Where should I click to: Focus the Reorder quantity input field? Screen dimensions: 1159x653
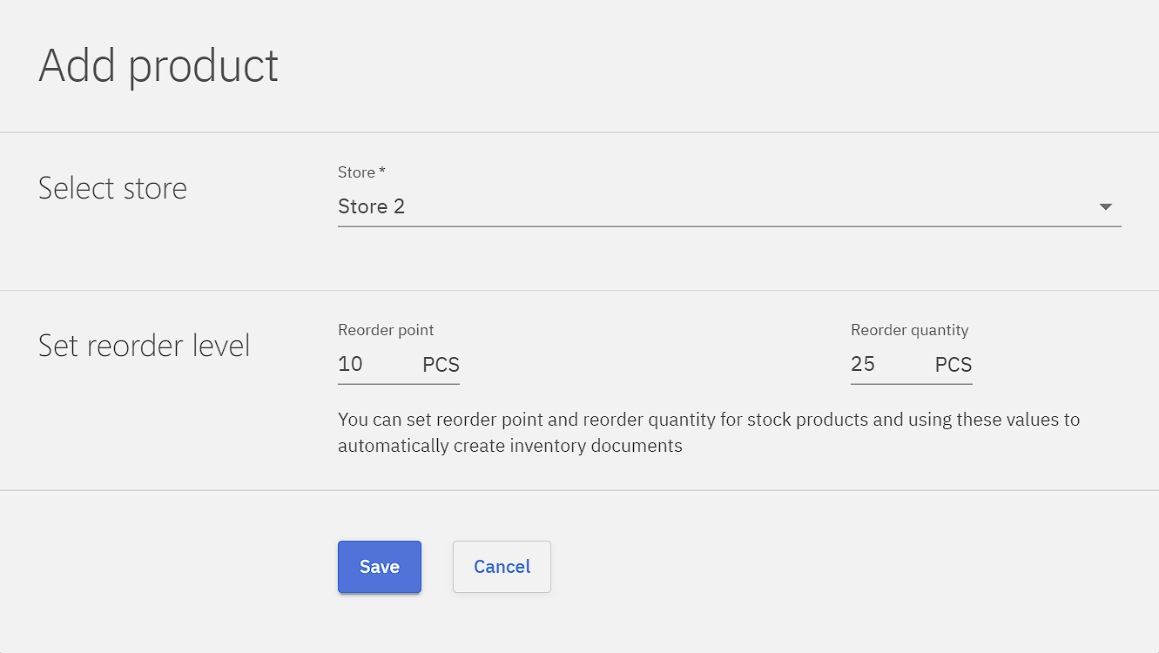[888, 364]
